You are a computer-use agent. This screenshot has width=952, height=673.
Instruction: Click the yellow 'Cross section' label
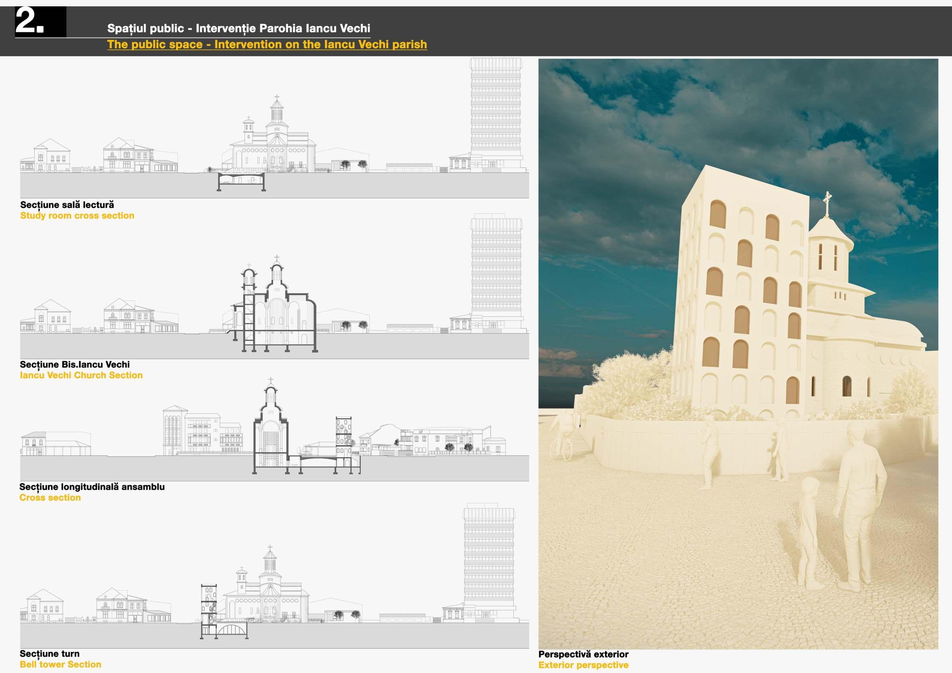50,497
